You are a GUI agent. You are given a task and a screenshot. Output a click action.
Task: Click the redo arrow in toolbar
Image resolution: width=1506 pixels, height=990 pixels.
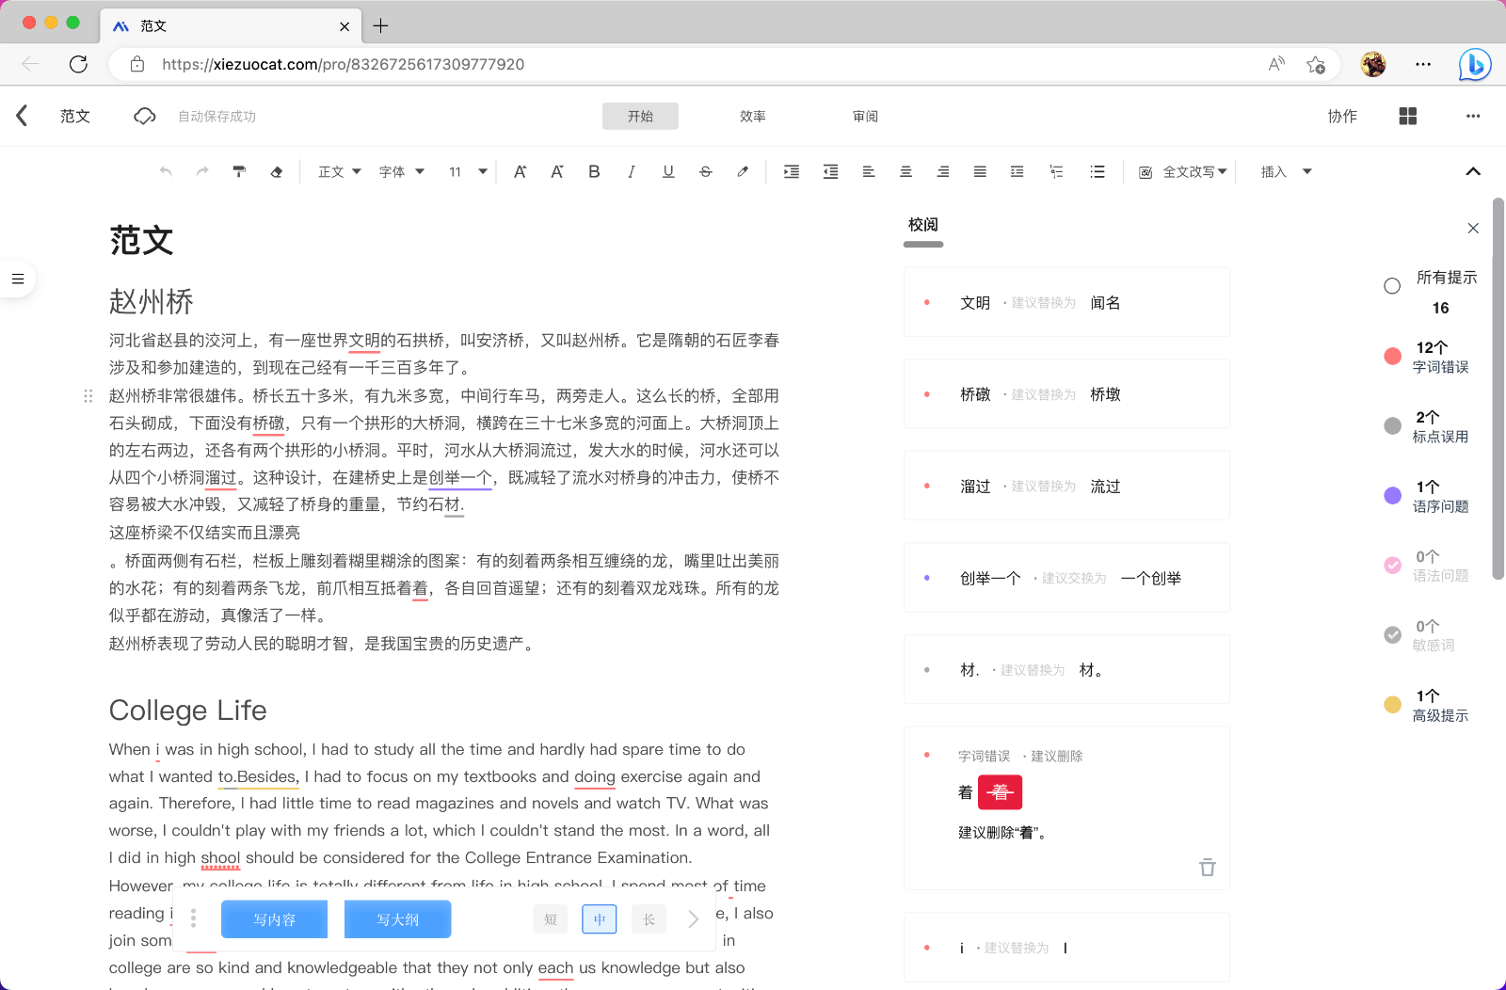[202, 171]
